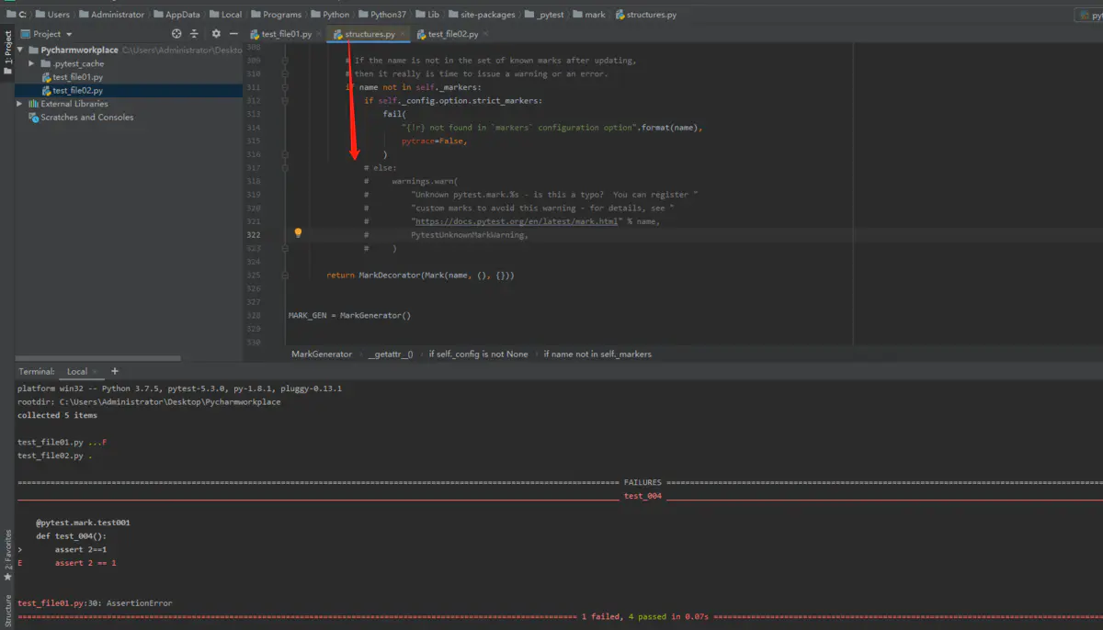Collapse code fold marker at line 312
Viewport: 1103px width, 630px height.
[x=285, y=101]
